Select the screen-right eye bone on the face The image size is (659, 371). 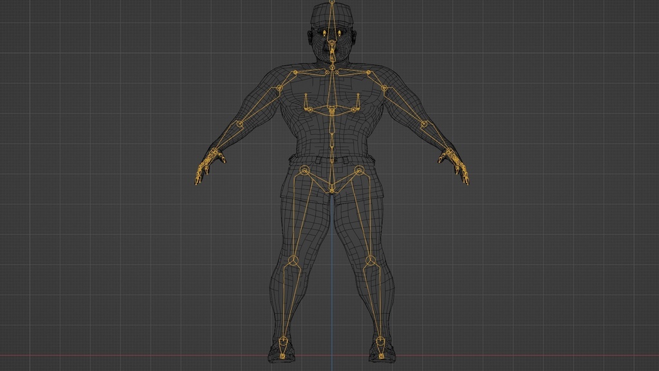coord(340,33)
